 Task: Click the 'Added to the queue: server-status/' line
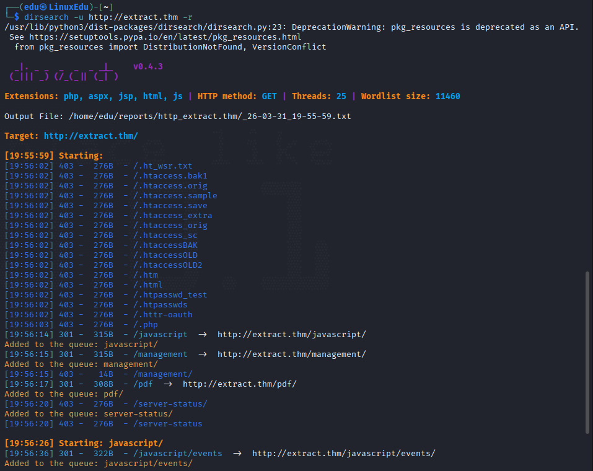(89, 414)
